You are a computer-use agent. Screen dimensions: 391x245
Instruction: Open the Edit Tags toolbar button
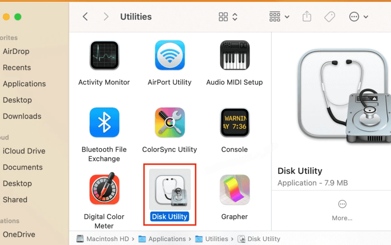coord(330,17)
